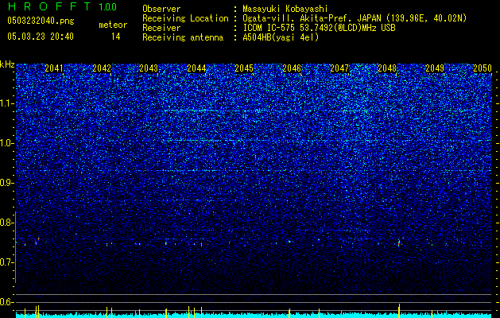The image size is (500, 318).
Task: Click the 'meteor' label
Action: [113, 25]
